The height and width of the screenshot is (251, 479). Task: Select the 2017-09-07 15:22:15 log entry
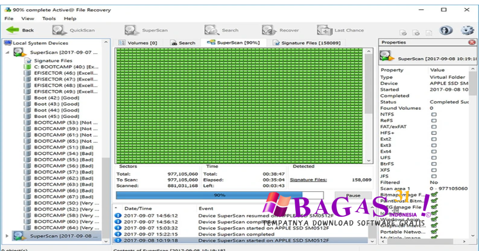(x=241, y=234)
